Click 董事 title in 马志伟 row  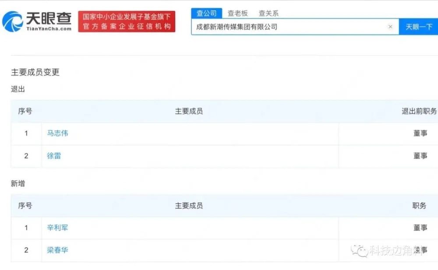pyautogui.click(x=420, y=133)
